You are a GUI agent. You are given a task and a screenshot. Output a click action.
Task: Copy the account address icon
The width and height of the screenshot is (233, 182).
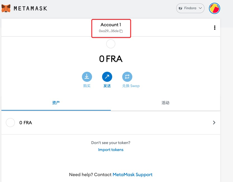(121, 31)
